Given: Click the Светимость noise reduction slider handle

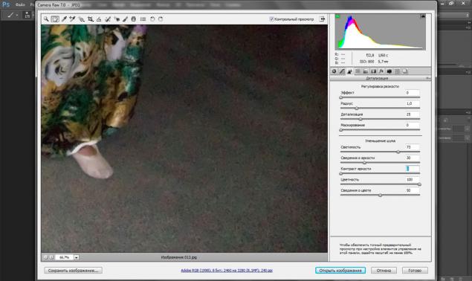Looking at the screenshot, I should point(398,152).
